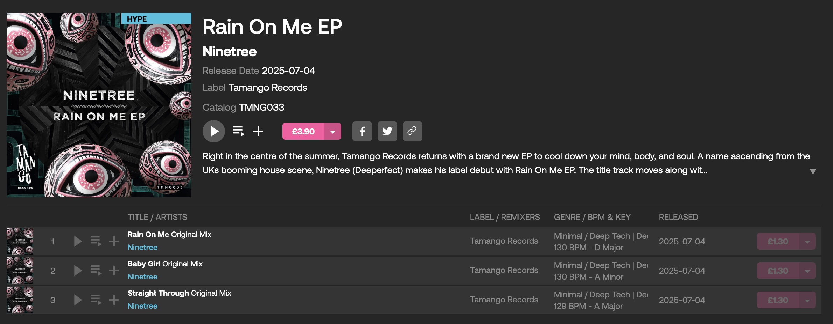Screen dimensions: 833x324
Task: Buy the release for £3.90
Action: [303, 132]
